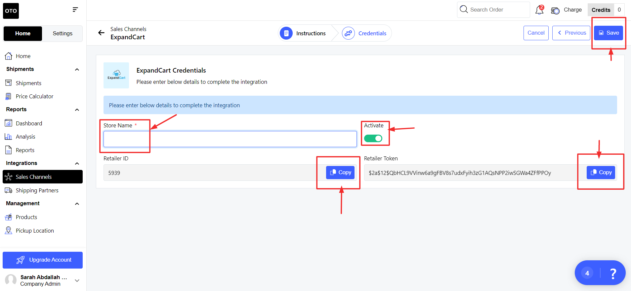
Task: Click the Search Order field
Action: (493, 10)
